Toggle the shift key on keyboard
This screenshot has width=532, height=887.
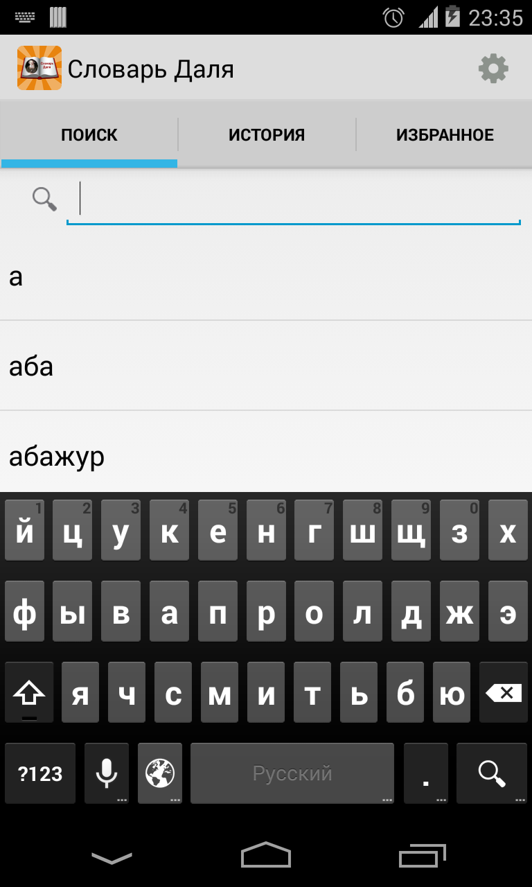pos(29,692)
